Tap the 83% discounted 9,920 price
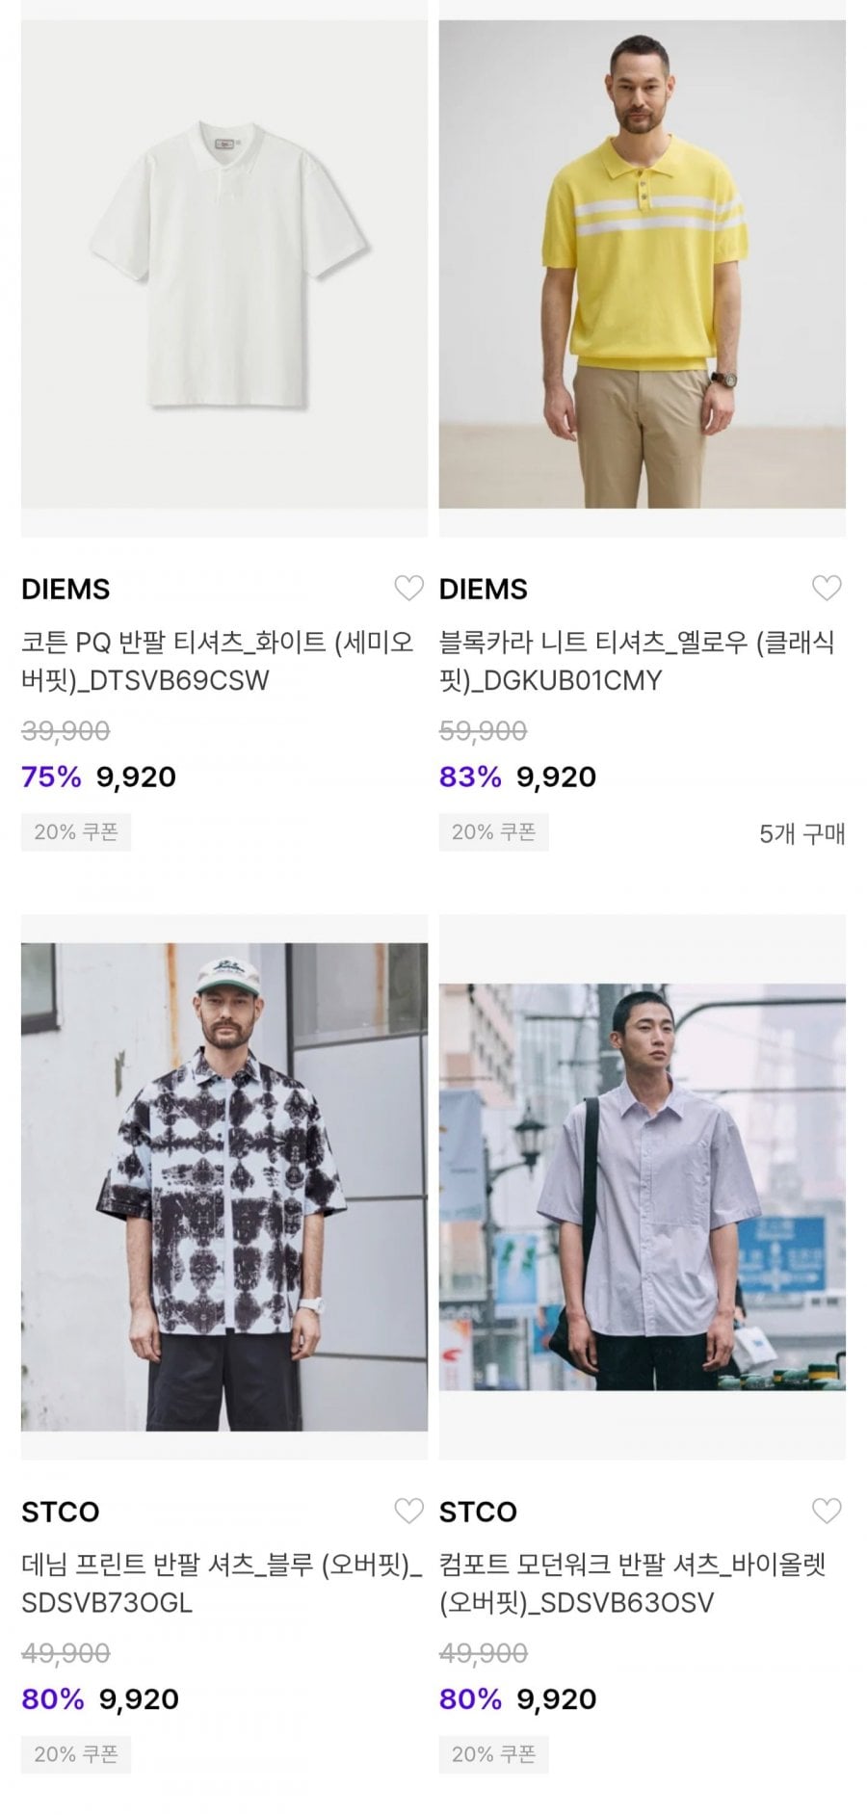Screen dimensions: 867x1815 [x=557, y=776]
